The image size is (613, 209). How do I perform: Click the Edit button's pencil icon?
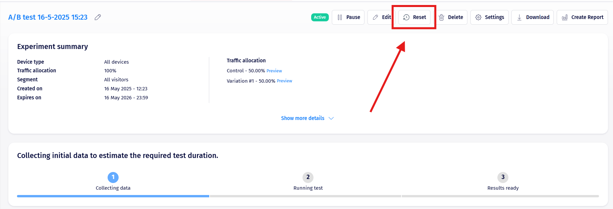click(375, 17)
